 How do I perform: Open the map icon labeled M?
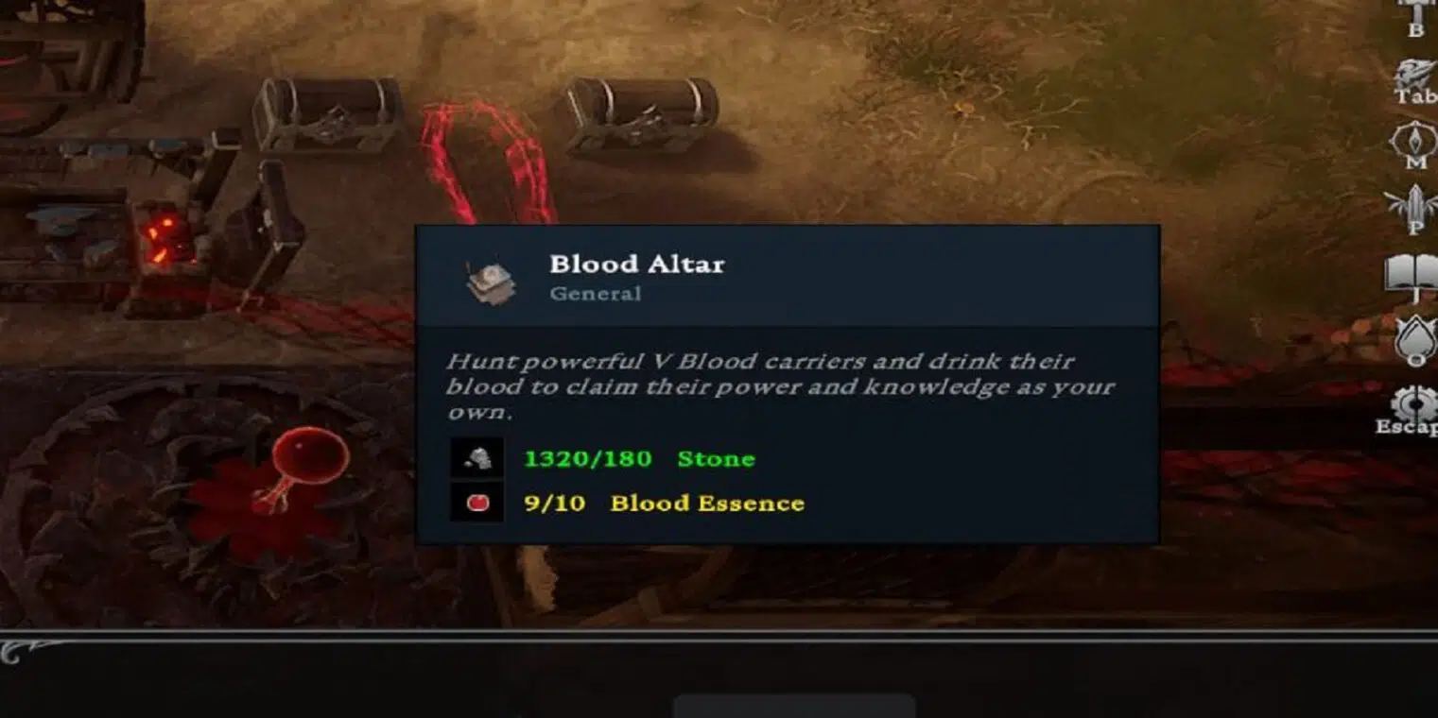coord(1415,145)
